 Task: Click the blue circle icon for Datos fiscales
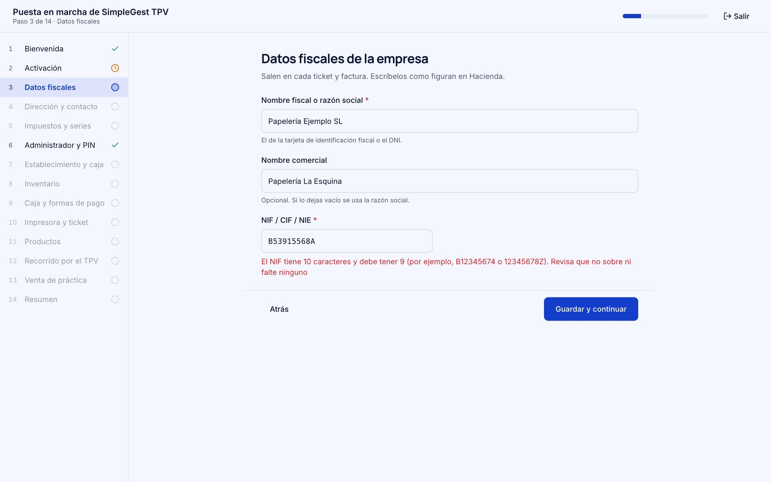[x=115, y=87]
